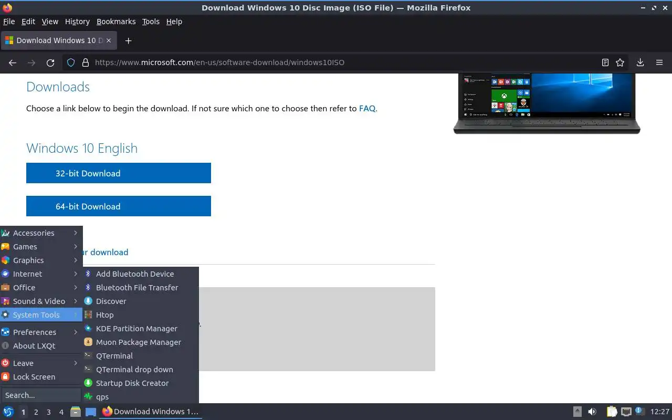Click the 64-bit Download button
672x420 pixels.
(x=119, y=206)
